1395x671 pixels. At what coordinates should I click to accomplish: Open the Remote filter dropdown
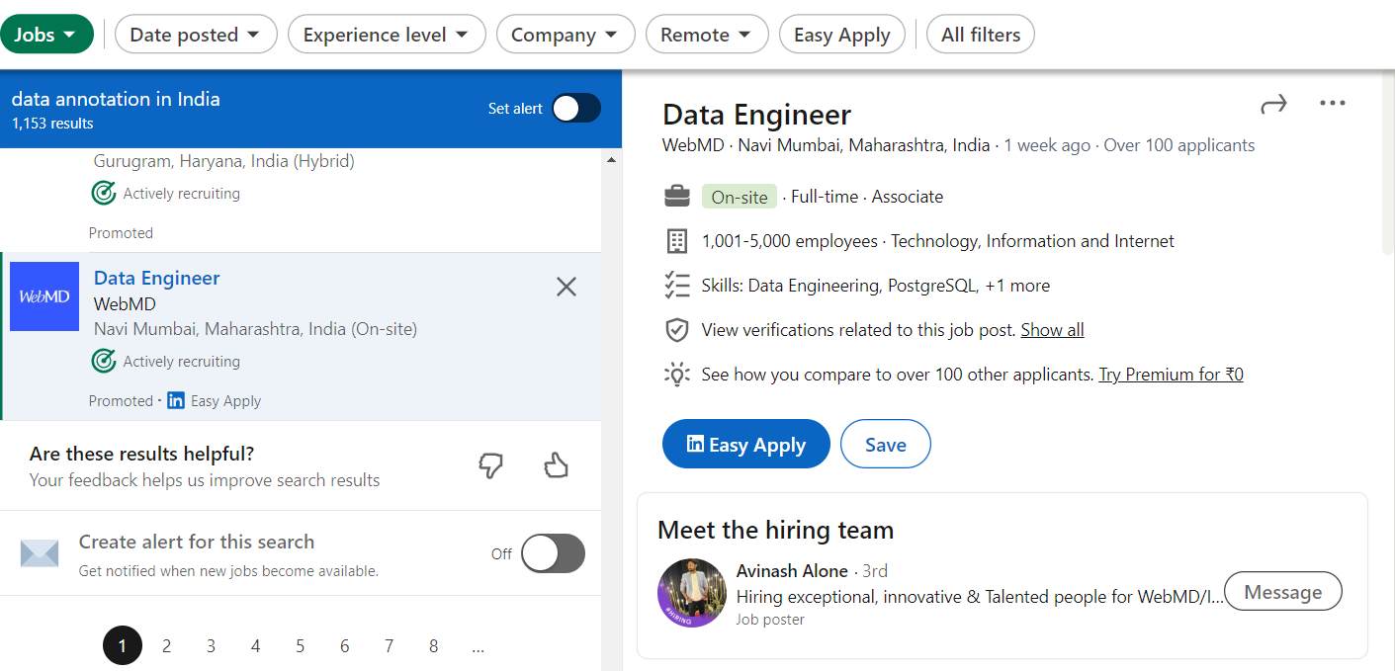tap(707, 35)
